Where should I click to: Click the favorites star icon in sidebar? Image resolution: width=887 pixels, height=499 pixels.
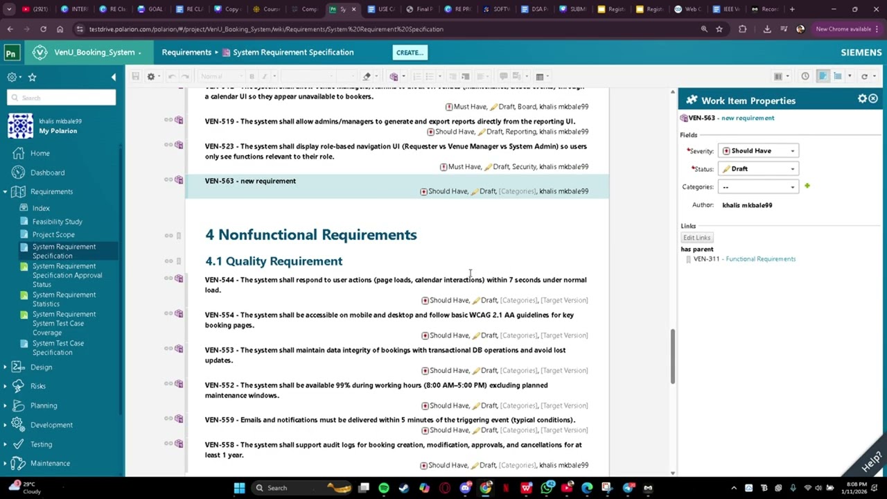(x=32, y=77)
